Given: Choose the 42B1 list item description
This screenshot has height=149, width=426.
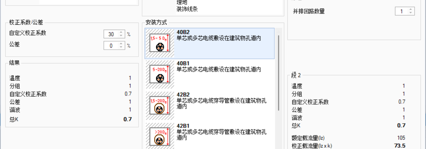Looking at the screenshot, I should (221, 135).
